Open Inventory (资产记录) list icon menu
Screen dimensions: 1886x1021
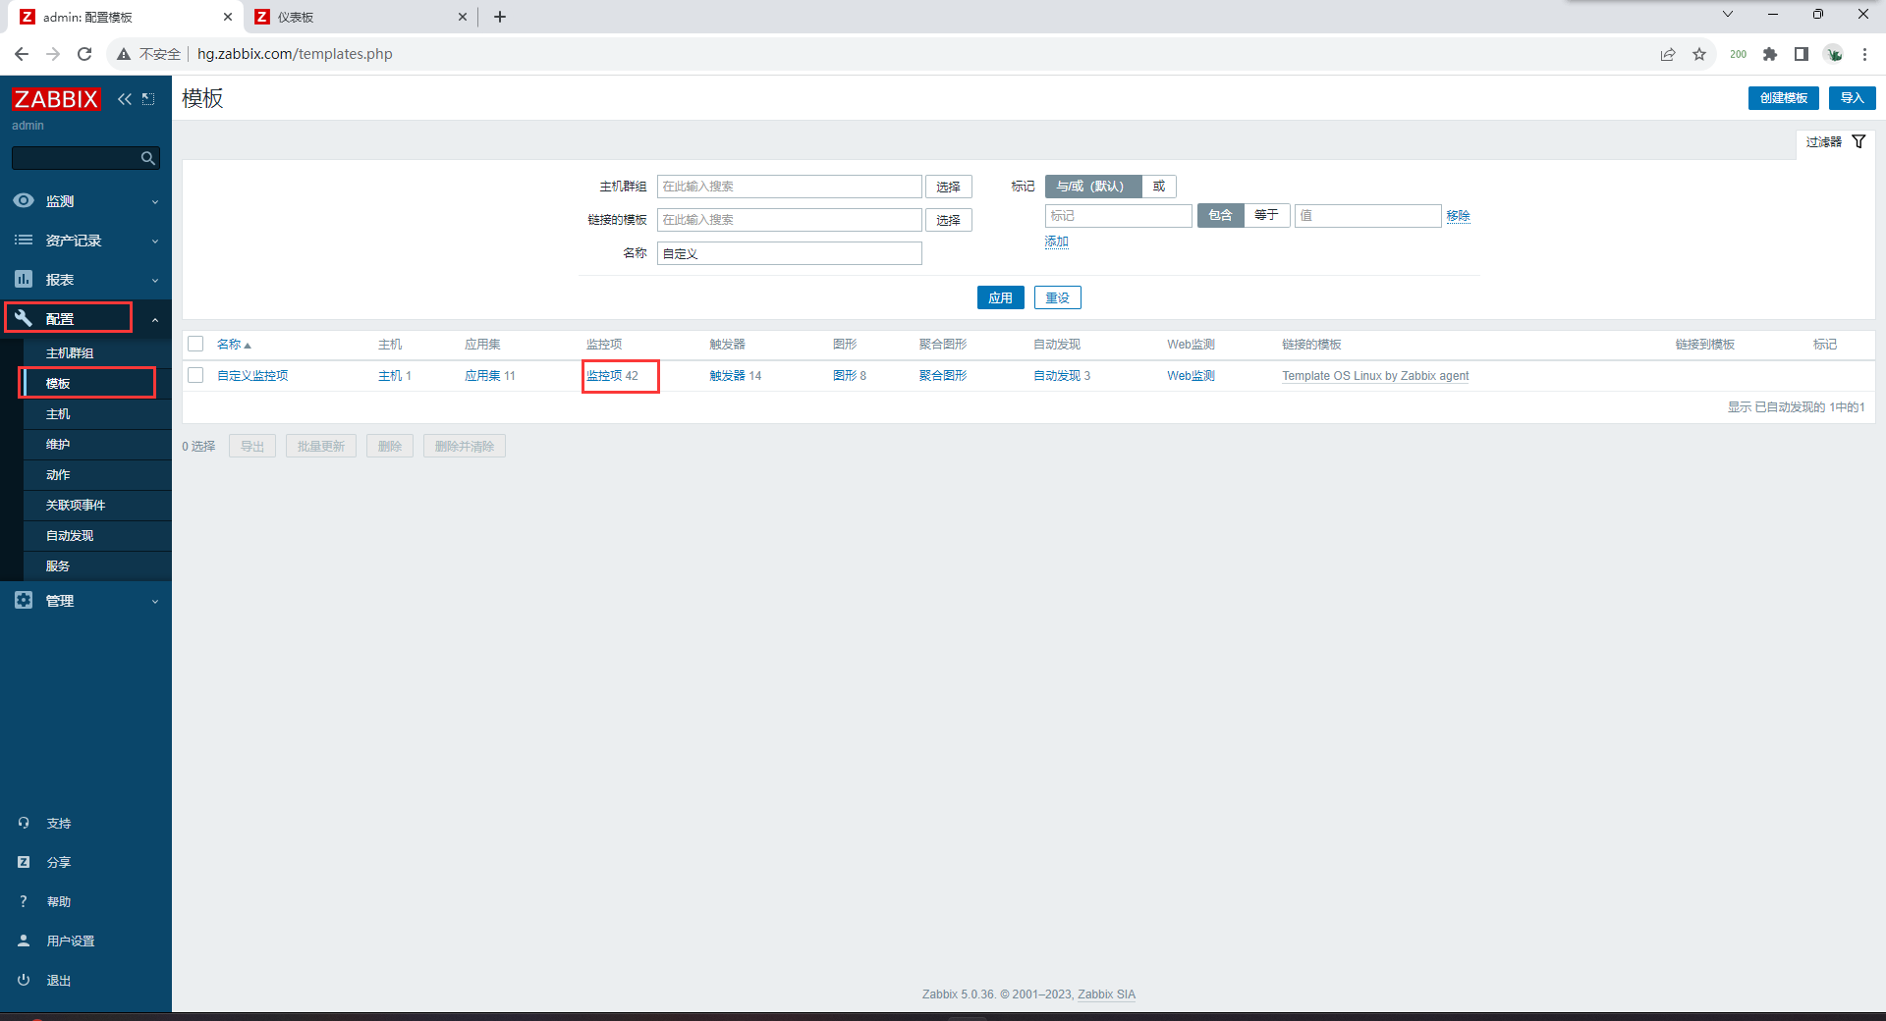tap(24, 240)
